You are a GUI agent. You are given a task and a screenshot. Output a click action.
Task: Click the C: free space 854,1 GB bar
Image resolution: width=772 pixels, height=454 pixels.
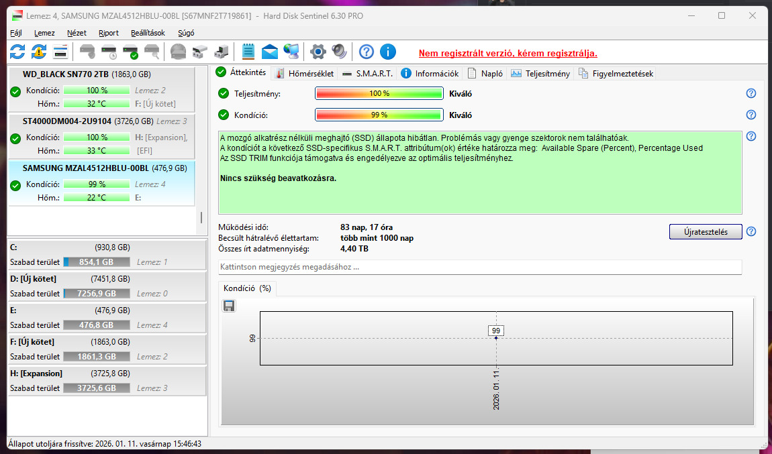[97, 262]
